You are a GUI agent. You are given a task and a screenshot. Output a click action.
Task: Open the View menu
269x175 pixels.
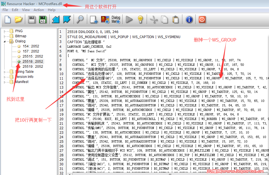click(26, 10)
